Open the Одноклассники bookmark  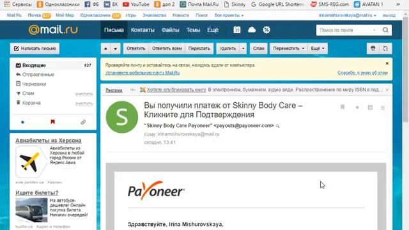point(58,4)
